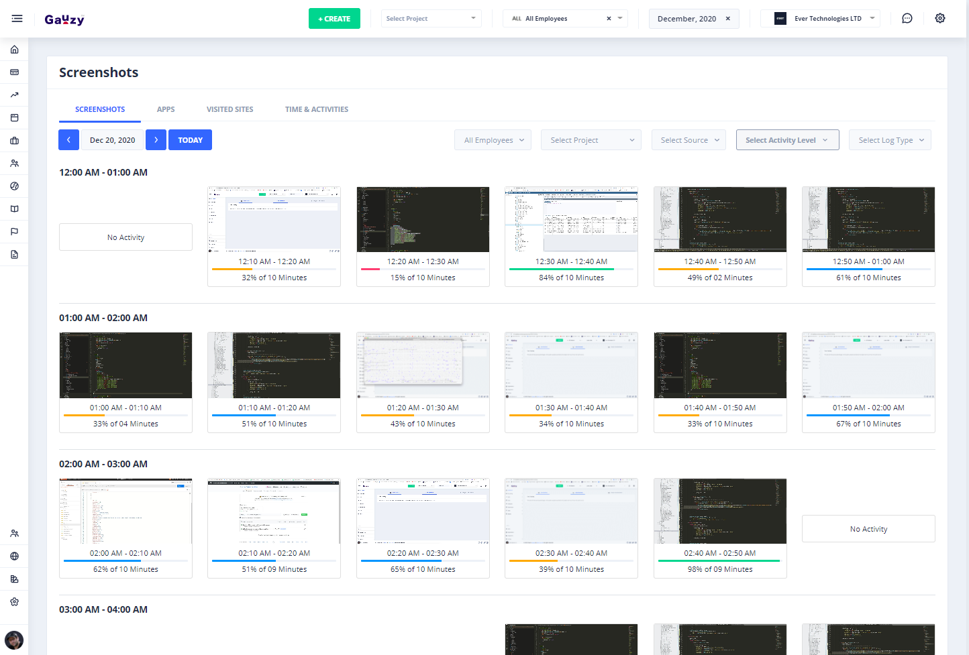The image size is (969, 655).
Task: Switch to the Visited Sites tab
Action: 229,109
